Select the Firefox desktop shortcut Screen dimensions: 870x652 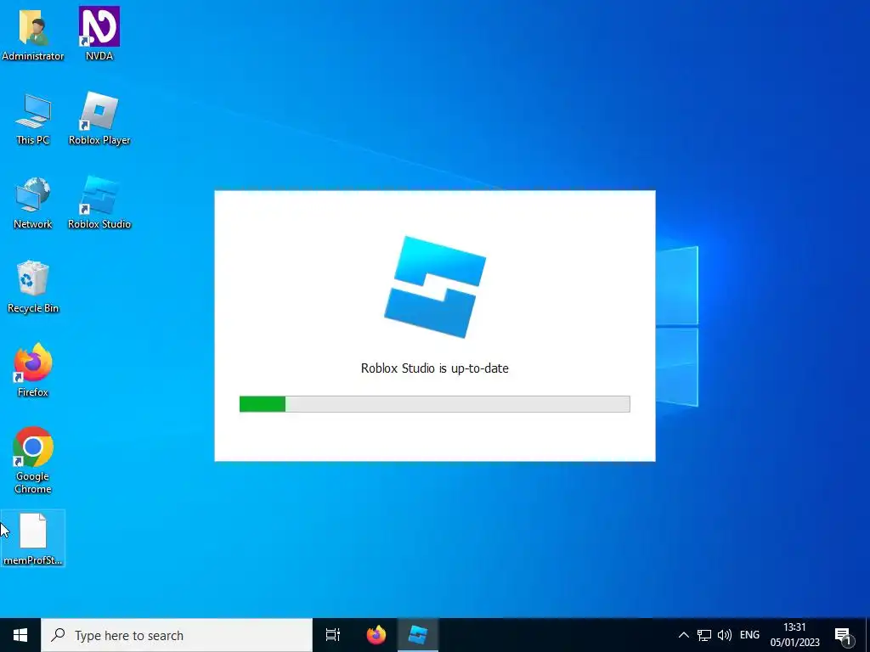[33, 370]
